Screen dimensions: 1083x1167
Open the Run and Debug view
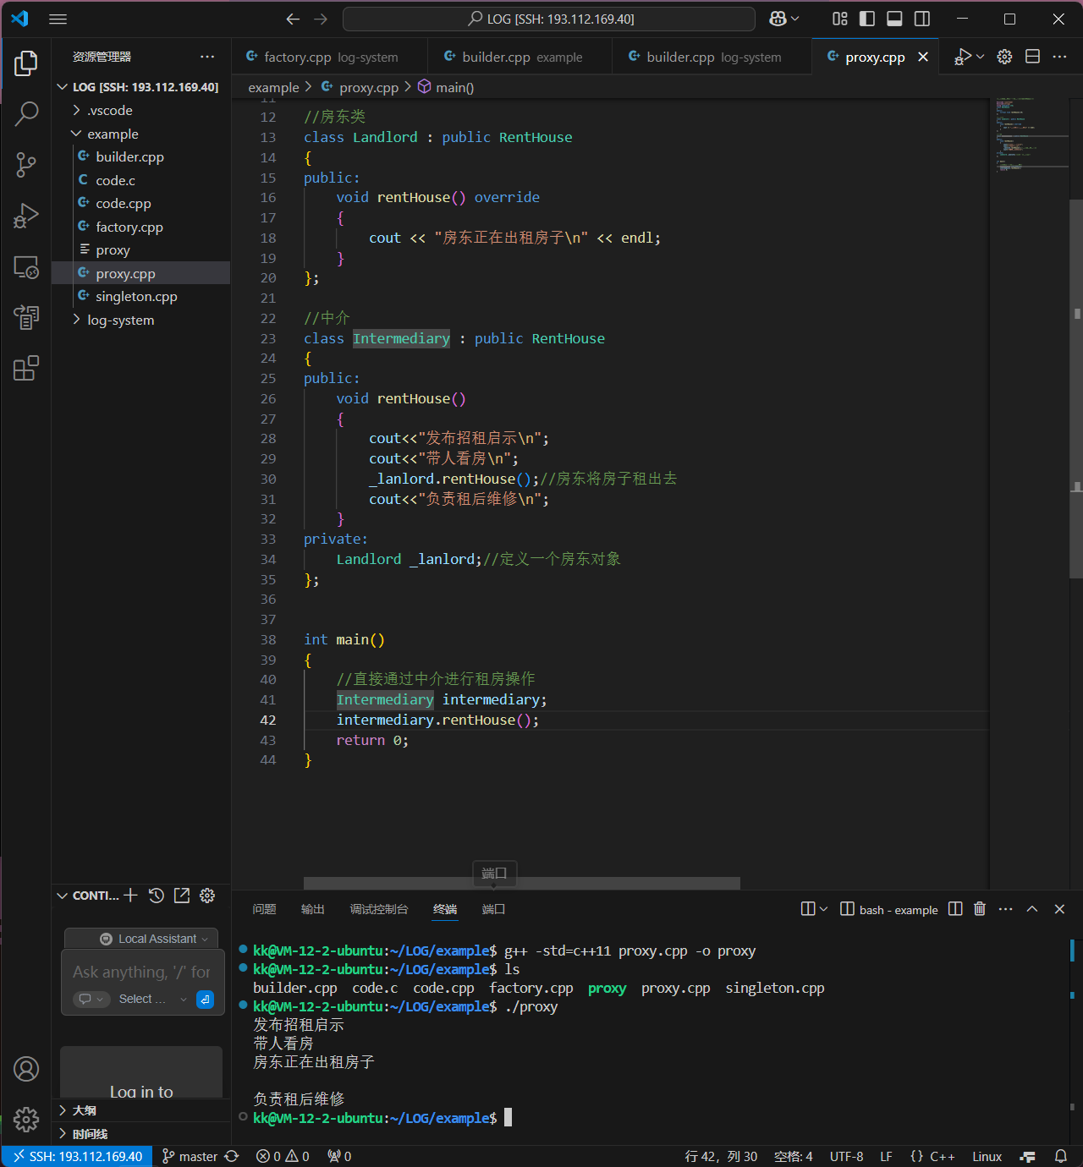coord(26,216)
